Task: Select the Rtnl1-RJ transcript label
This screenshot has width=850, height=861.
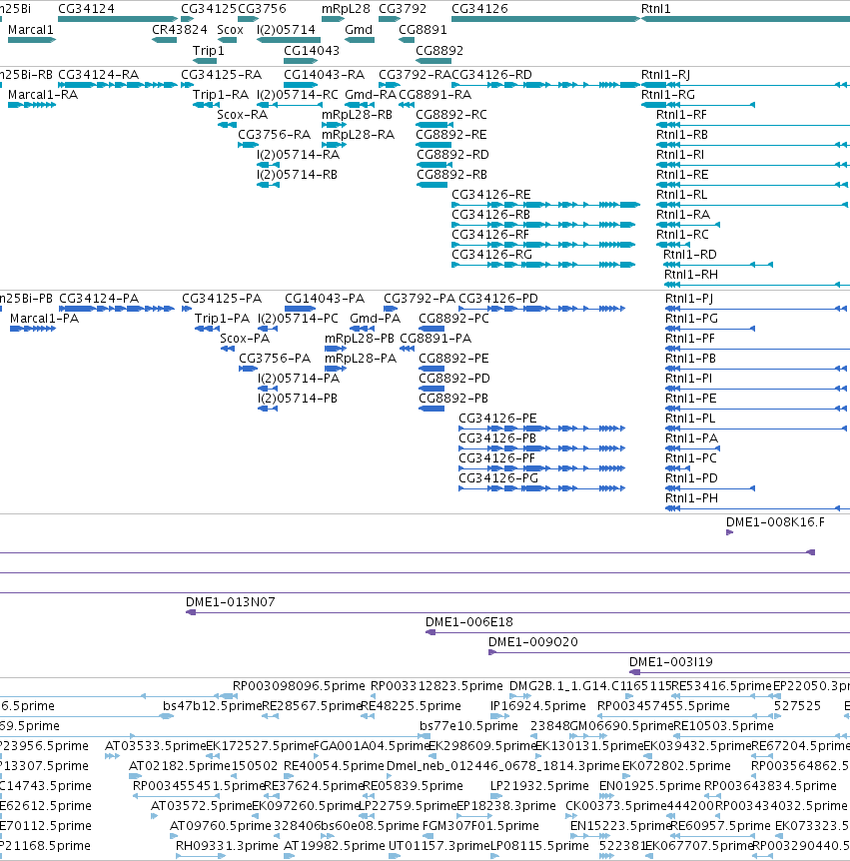Action: (x=665, y=75)
